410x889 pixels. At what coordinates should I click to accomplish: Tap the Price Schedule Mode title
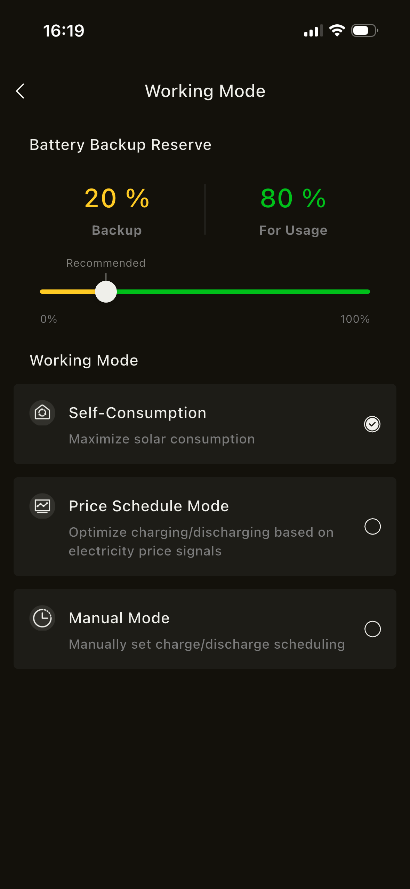tap(149, 506)
